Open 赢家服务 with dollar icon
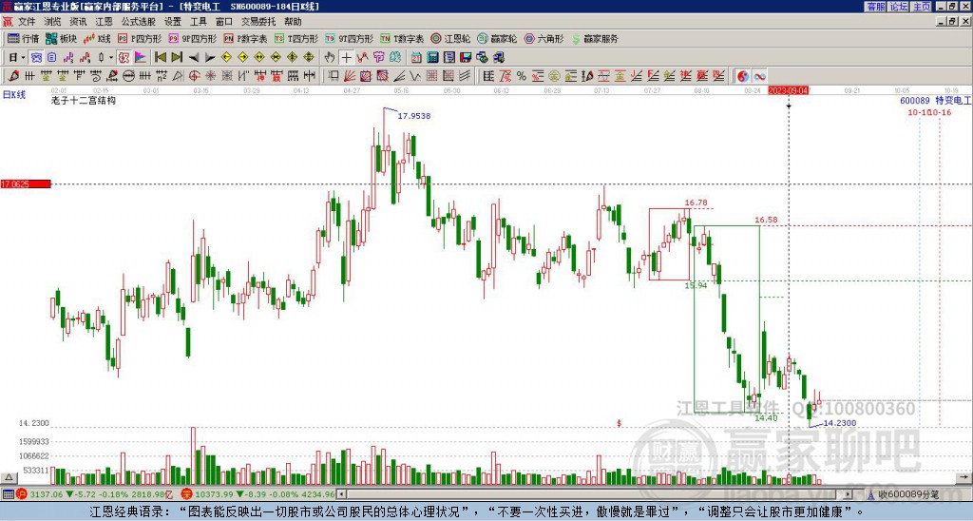 pyautogui.click(x=594, y=38)
